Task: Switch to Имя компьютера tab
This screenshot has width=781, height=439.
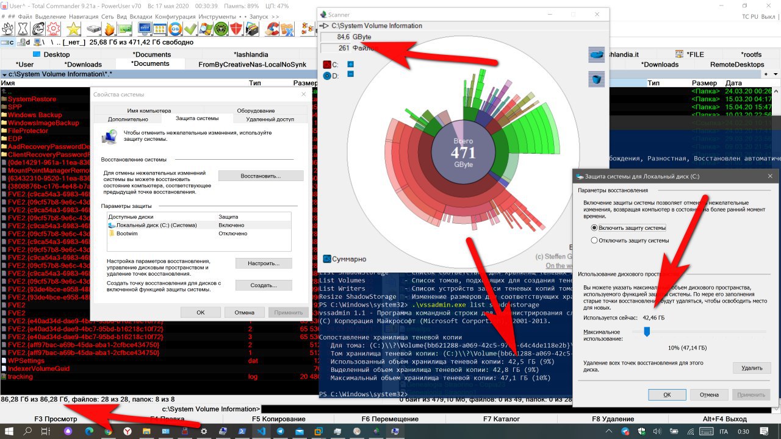Action: click(149, 110)
